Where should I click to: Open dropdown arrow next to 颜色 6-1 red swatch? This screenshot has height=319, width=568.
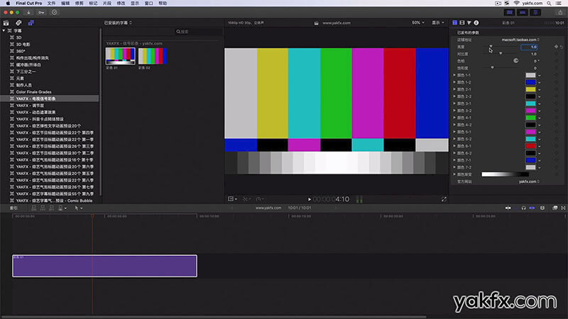(x=540, y=147)
